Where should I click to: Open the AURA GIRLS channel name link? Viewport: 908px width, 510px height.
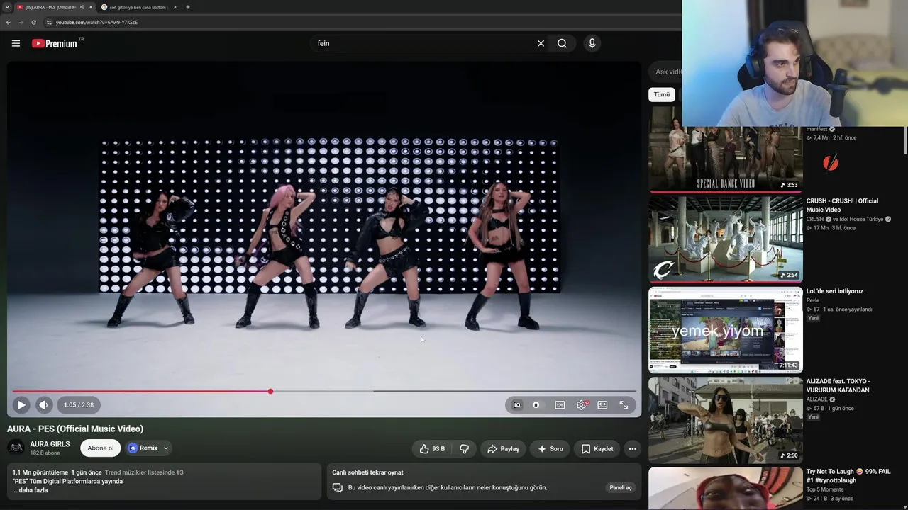click(50, 444)
